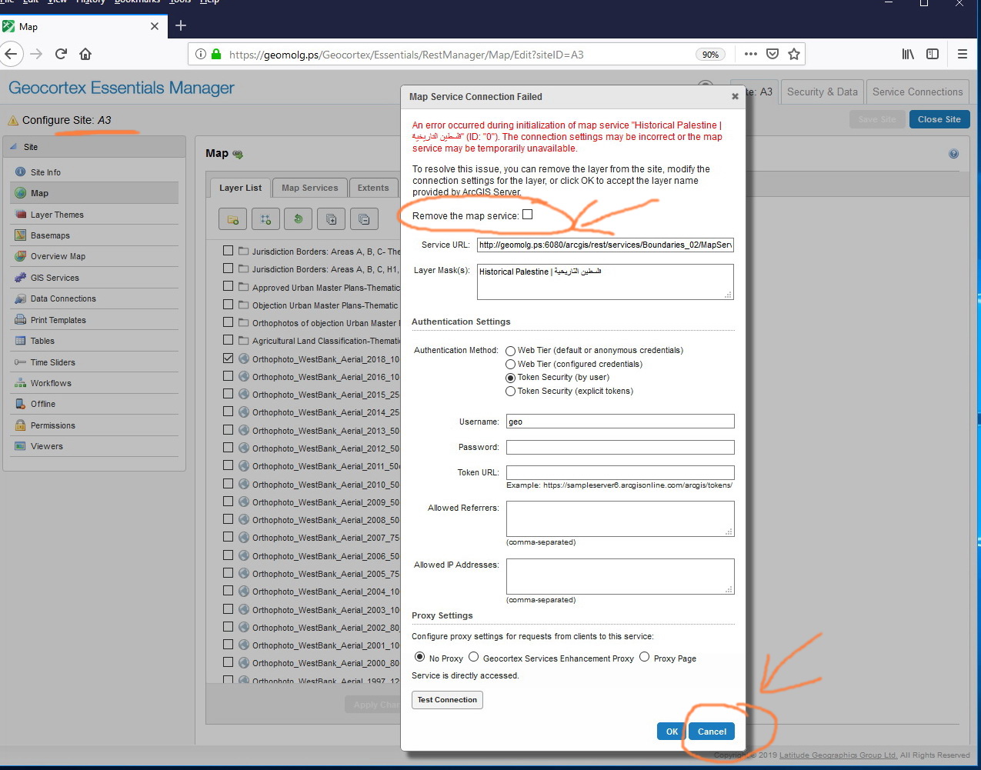Select Token Security by user option
981x770 pixels.
click(x=510, y=378)
